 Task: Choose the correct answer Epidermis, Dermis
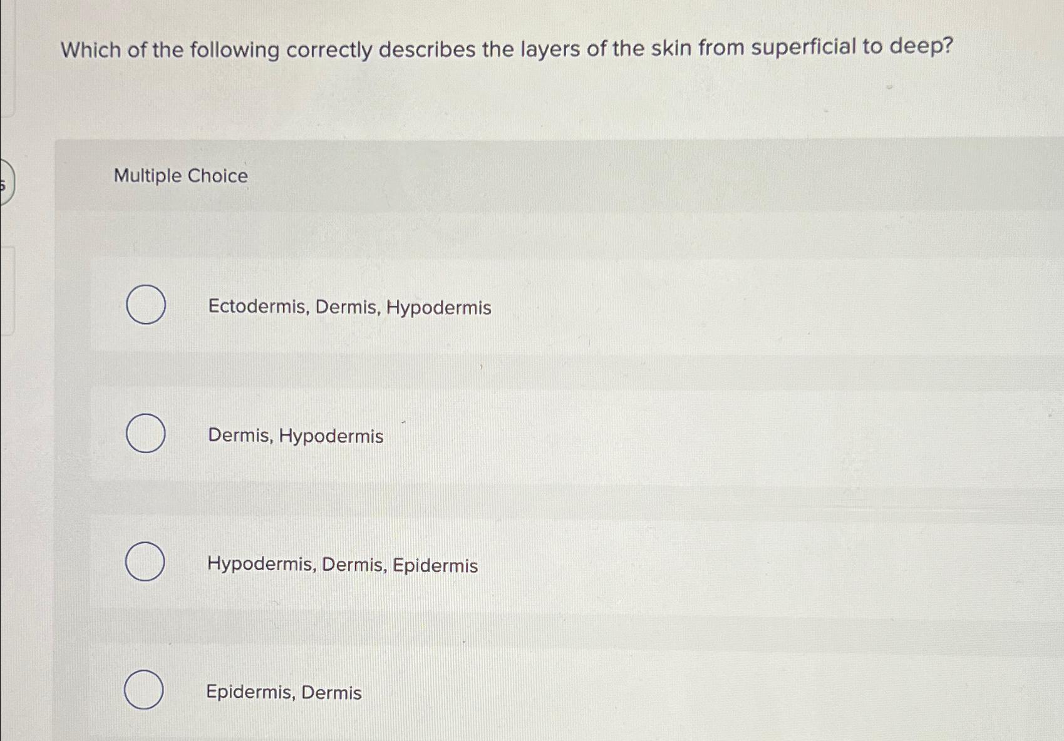283,692
